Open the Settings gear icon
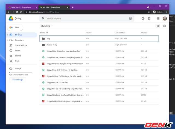 pos(149,18)
